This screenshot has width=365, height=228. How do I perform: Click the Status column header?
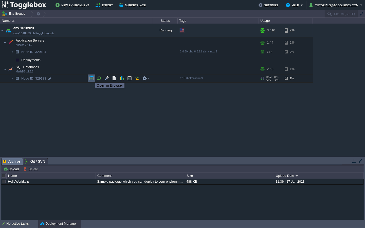click(165, 21)
